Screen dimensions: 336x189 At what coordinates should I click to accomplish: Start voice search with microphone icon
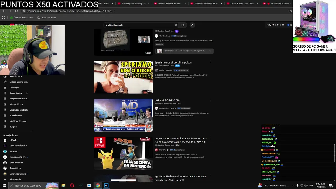(x=192, y=25)
